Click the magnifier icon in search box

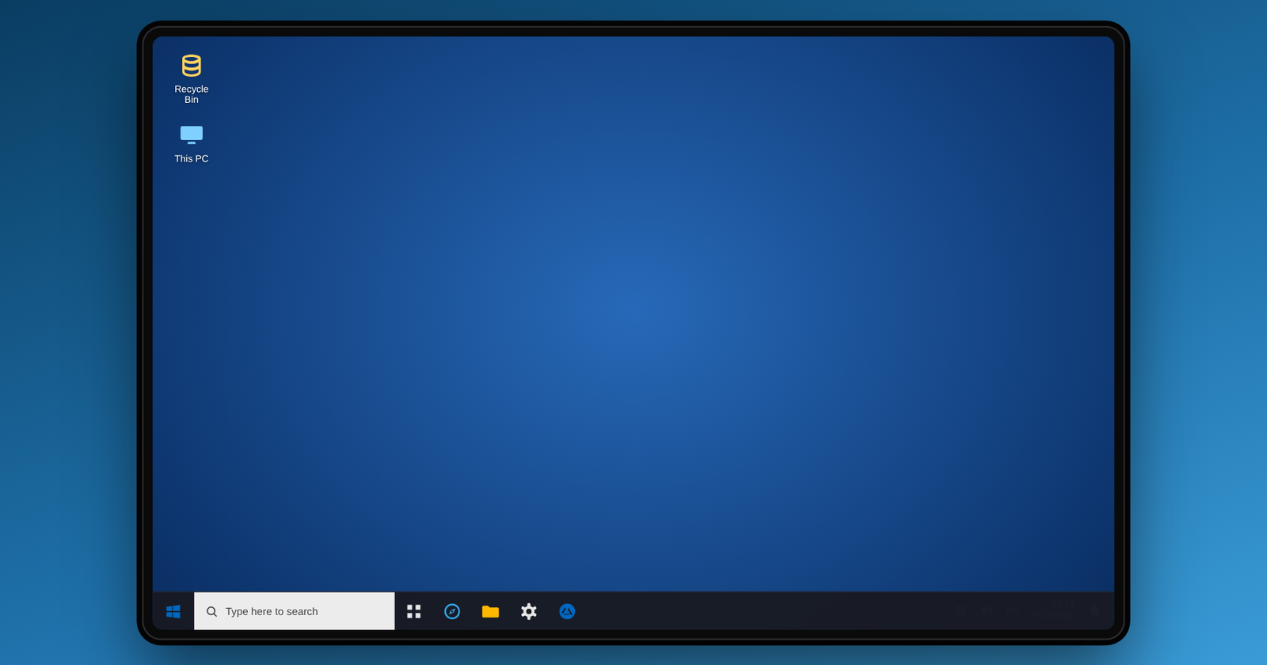211,611
